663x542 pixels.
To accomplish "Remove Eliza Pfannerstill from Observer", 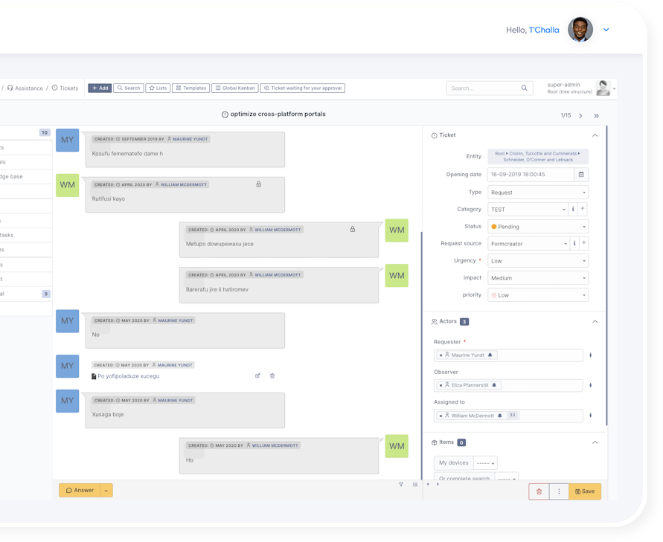I will (x=441, y=385).
